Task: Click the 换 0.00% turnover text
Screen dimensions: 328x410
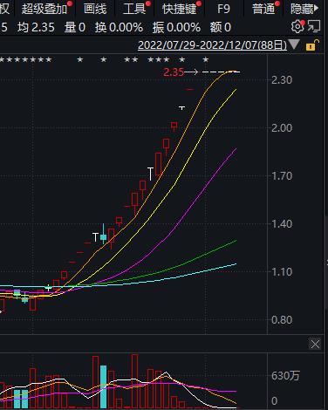Action: (119, 27)
